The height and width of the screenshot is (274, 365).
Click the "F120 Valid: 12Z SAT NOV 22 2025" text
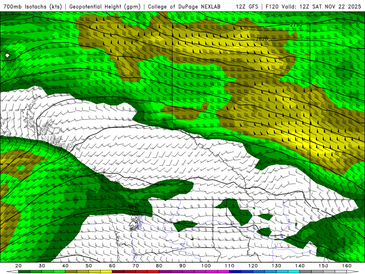point(313,6)
